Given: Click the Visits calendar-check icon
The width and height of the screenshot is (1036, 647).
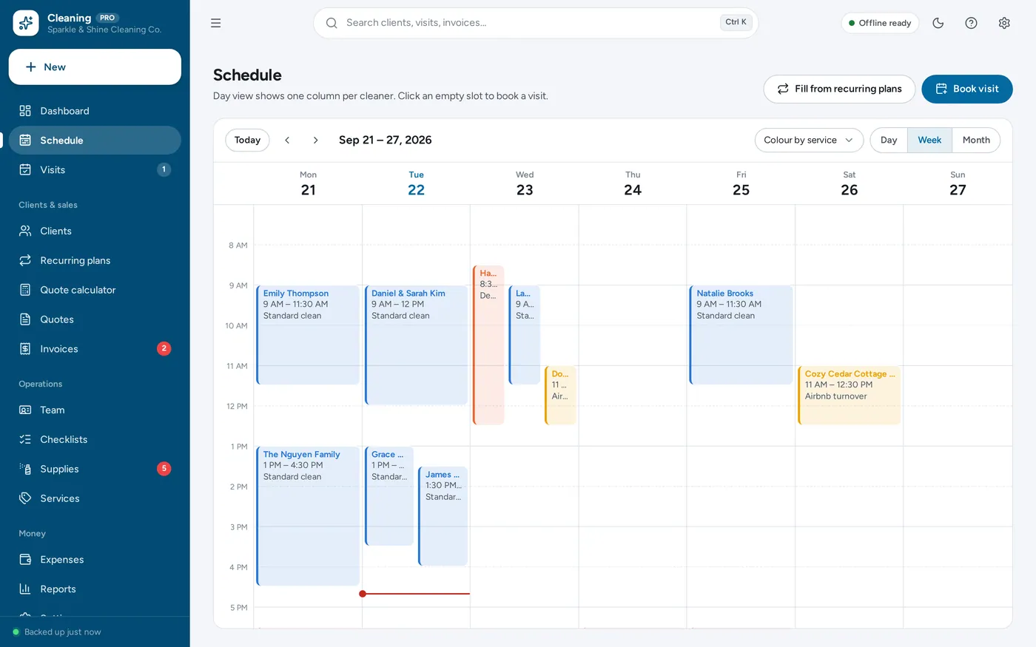Looking at the screenshot, I should click(25, 169).
